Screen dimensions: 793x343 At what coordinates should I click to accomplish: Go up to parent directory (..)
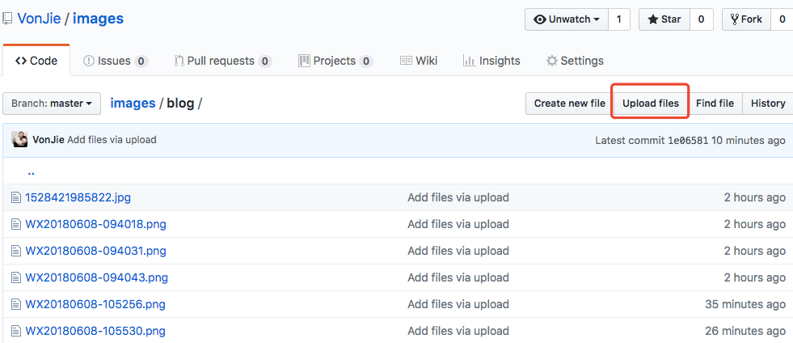[31, 172]
